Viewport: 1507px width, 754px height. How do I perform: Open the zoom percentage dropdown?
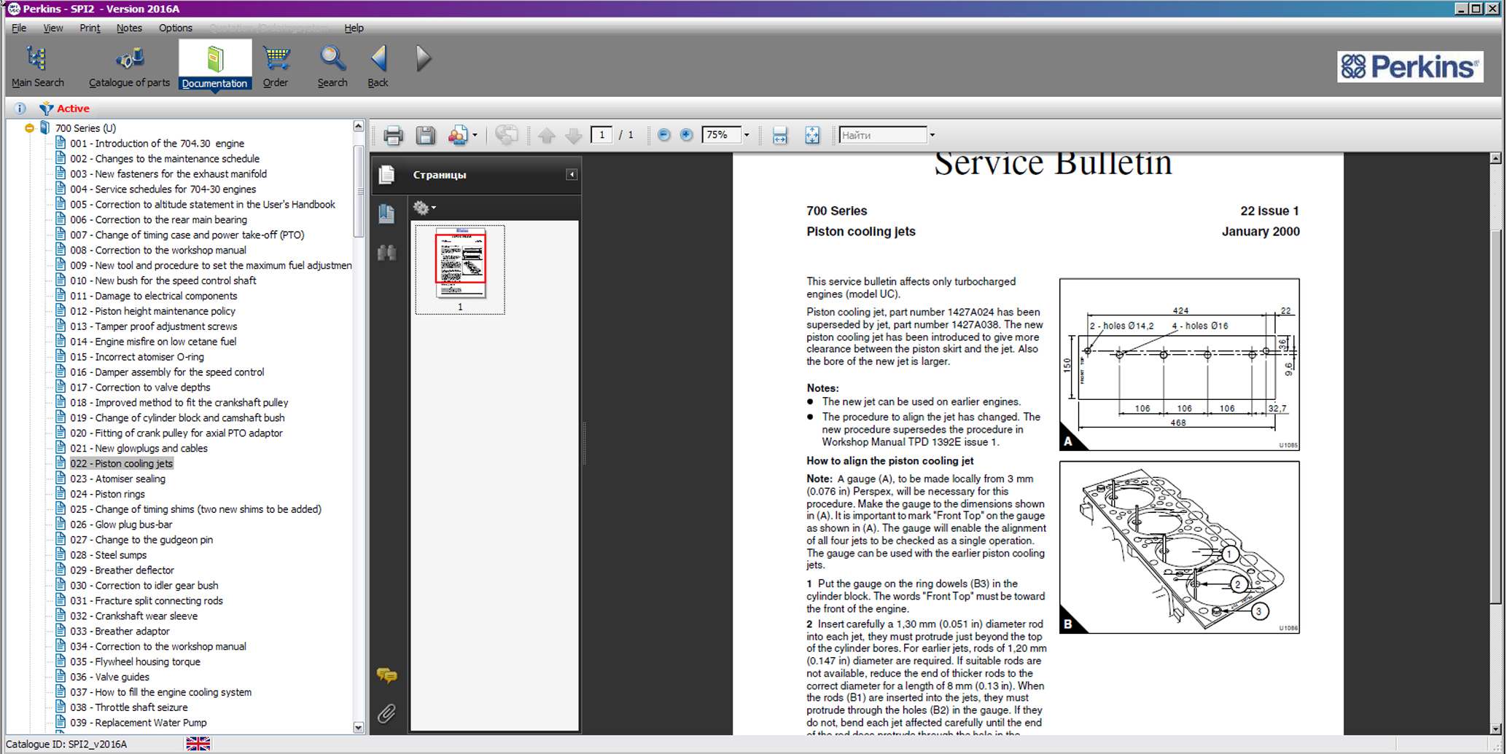coord(747,136)
